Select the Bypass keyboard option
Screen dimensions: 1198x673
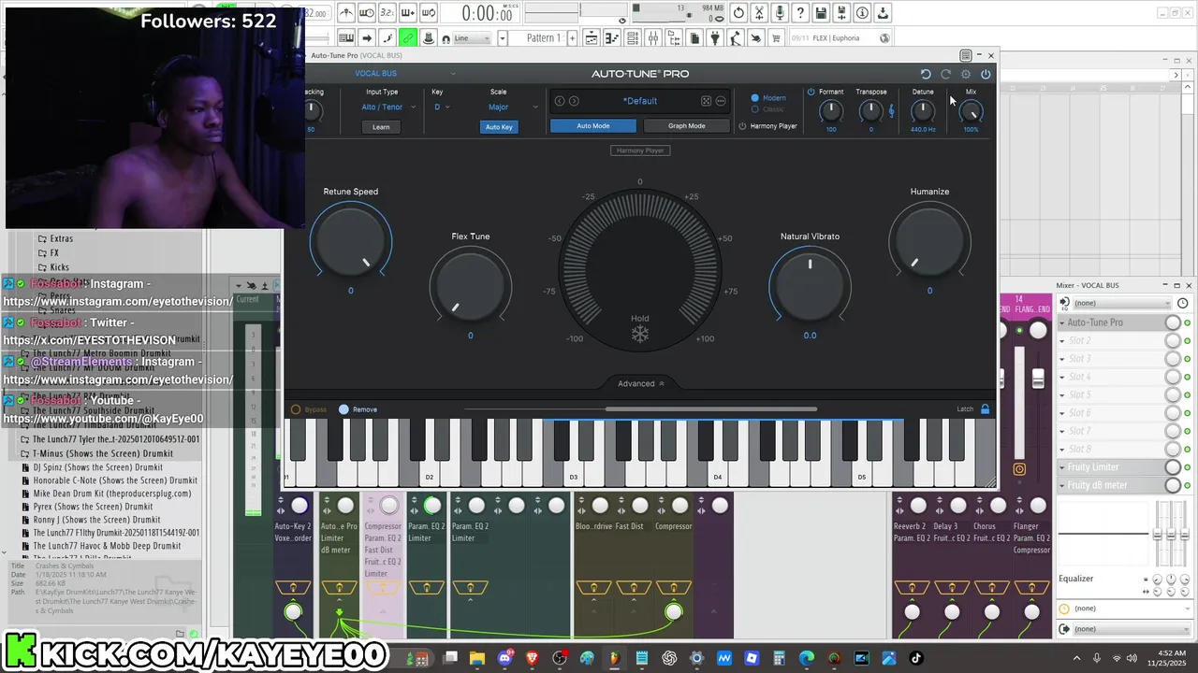296,409
